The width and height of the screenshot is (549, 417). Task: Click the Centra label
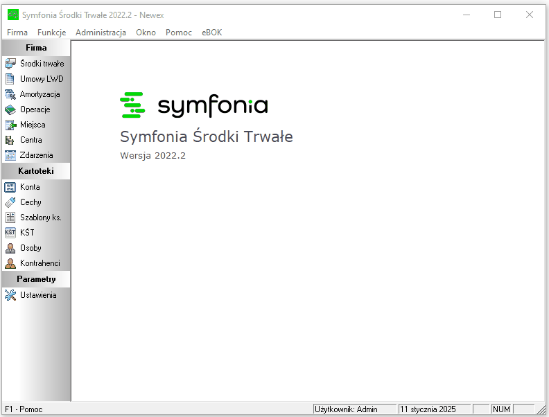pyautogui.click(x=31, y=140)
